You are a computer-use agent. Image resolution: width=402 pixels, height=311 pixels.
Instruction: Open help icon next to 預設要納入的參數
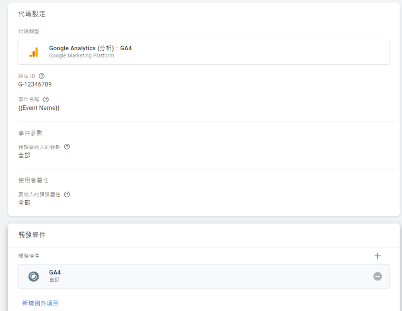click(67, 147)
